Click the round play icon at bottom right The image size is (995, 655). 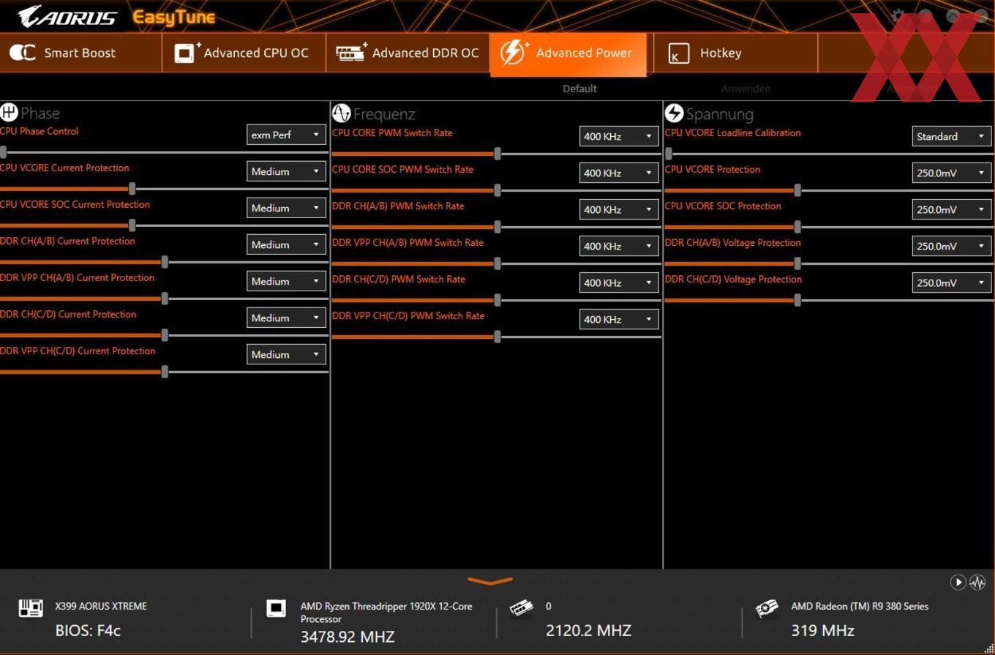(x=958, y=583)
